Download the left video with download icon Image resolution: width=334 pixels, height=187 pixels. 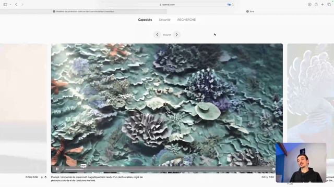point(42,177)
